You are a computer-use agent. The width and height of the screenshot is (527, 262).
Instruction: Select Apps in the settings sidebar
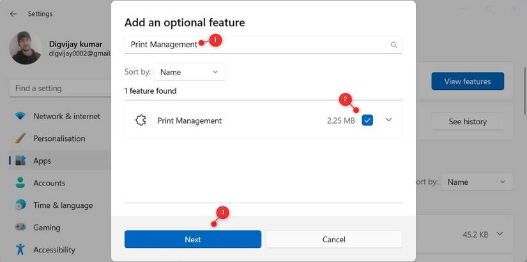[42, 161]
